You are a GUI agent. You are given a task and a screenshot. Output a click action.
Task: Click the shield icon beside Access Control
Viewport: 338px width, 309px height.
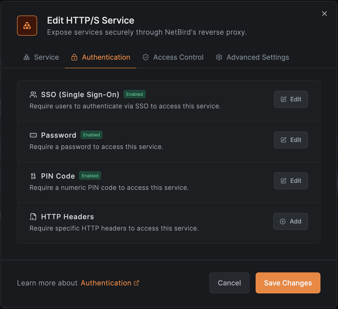(x=146, y=57)
